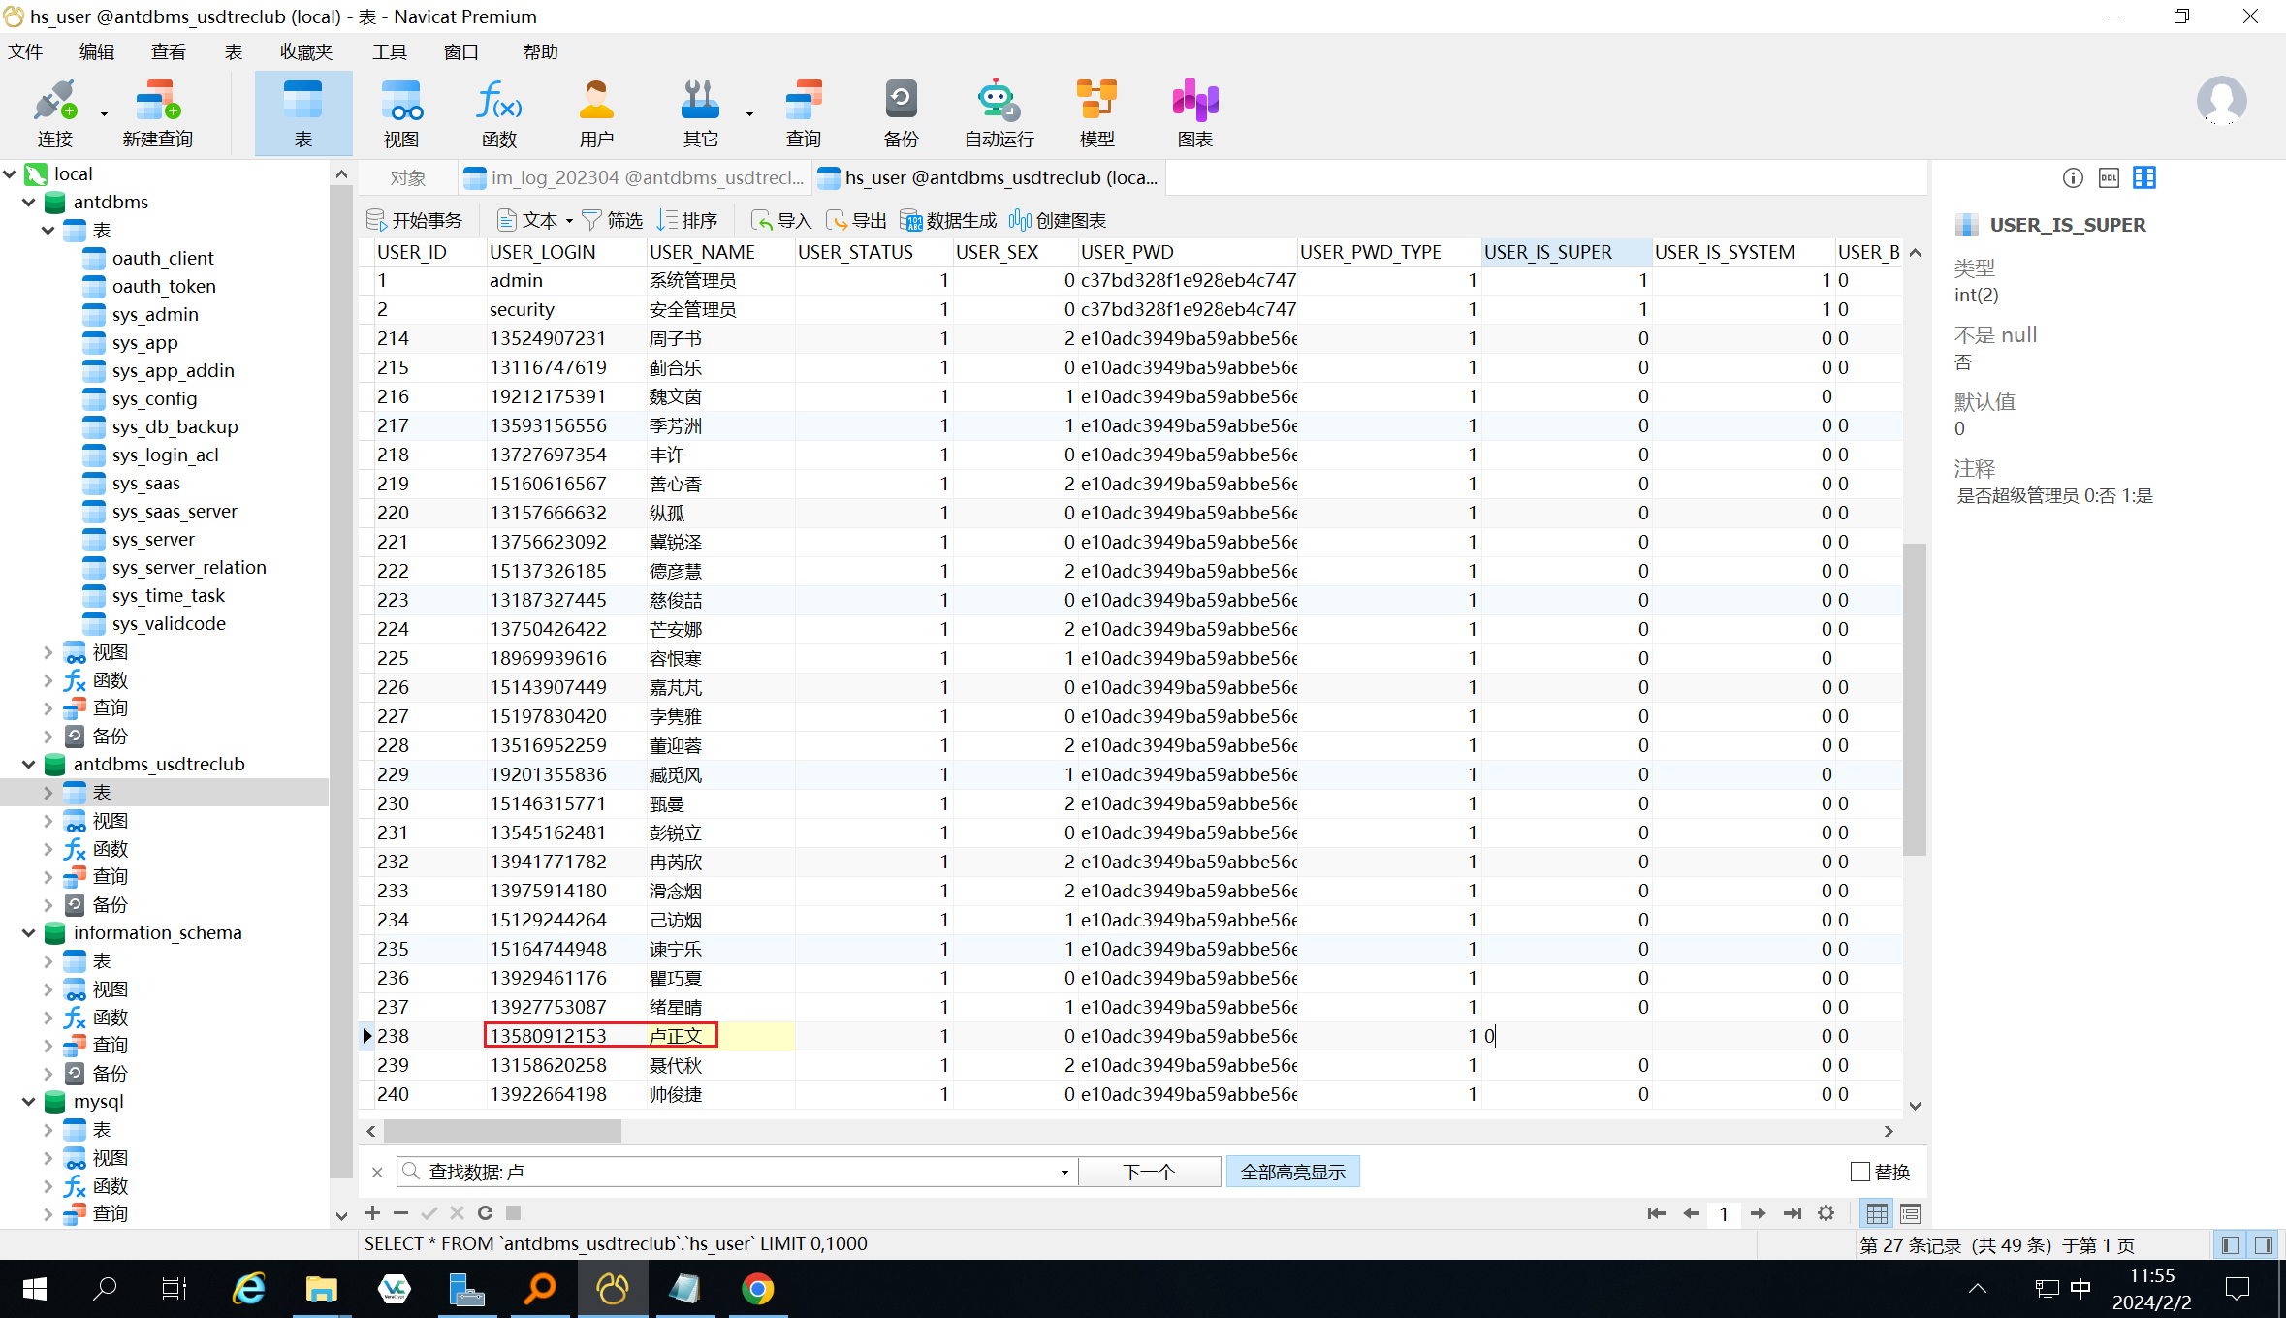Image resolution: width=2286 pixels, height=1318 pixels.
Task: Open the Charts (图表) toolbar icon
Action: [x=1195, y=113]
